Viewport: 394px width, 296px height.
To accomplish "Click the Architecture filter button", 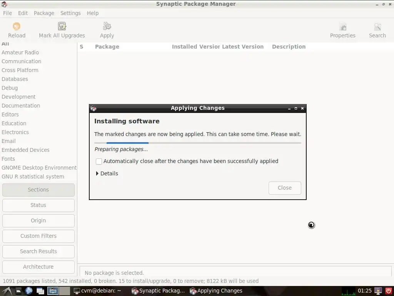I will point(38,267).
